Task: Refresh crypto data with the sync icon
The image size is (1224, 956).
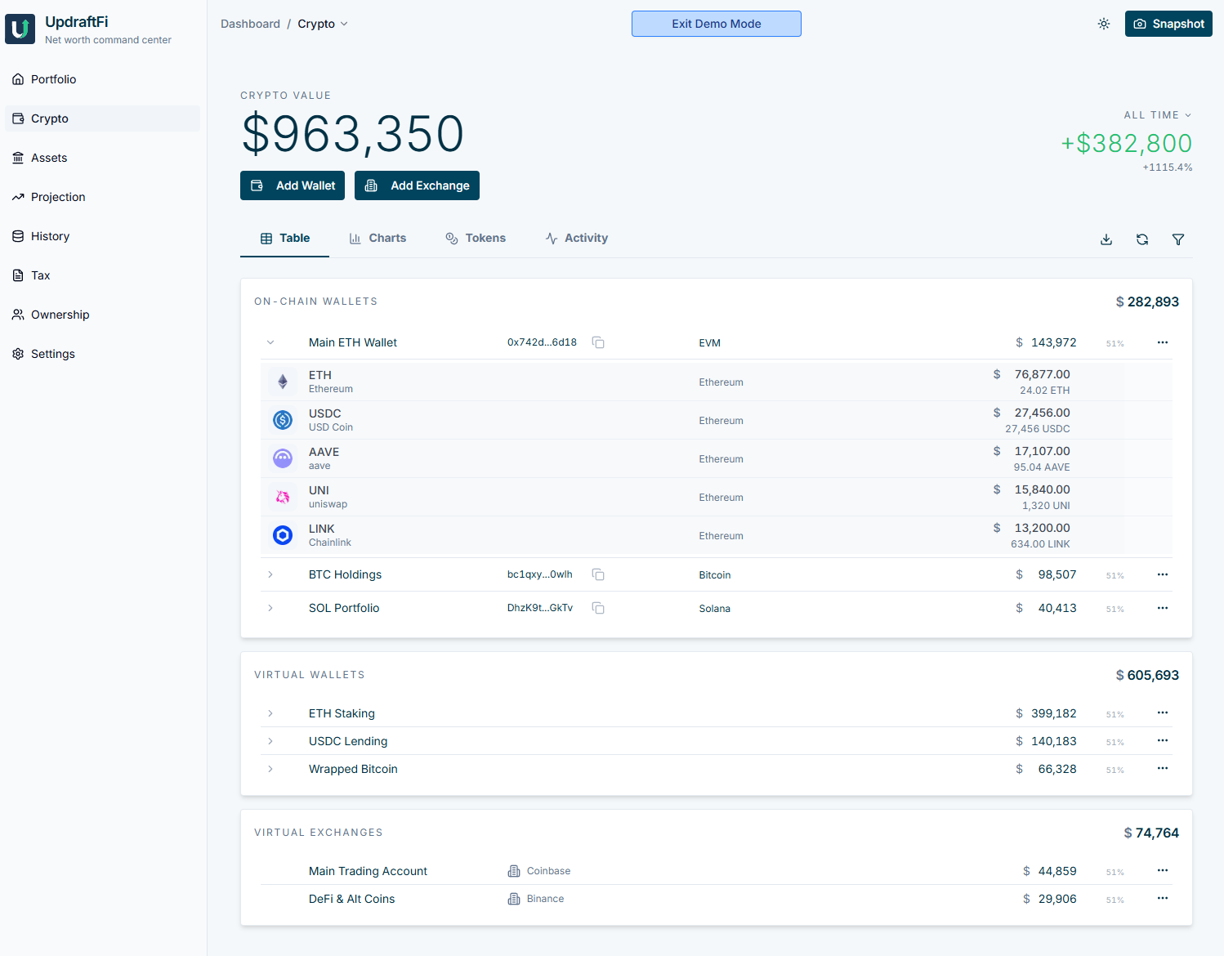Action: [1142, 239]
